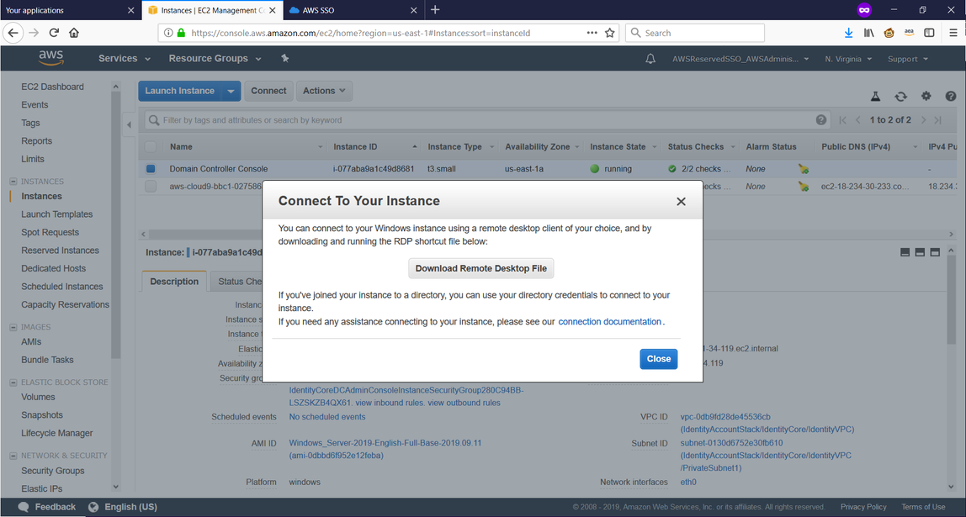
Task: Click view inbound rules link
Action: pos(390,403)
